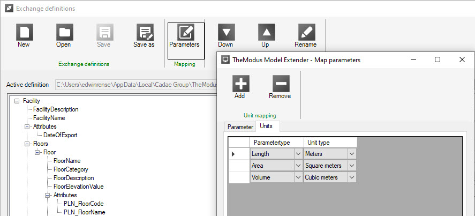Open the Length parametertype dropdown
This screenshot has width=475, height=216.
point(298,154)
